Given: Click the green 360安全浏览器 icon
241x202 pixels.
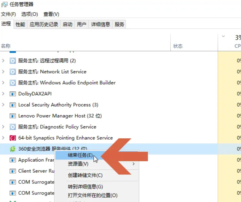Looking at the screenshot, I should [13, 149].
